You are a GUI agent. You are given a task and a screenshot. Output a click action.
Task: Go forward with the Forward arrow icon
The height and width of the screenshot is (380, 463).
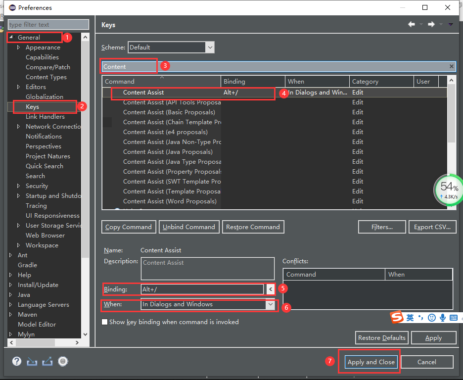tap(431, 24)
